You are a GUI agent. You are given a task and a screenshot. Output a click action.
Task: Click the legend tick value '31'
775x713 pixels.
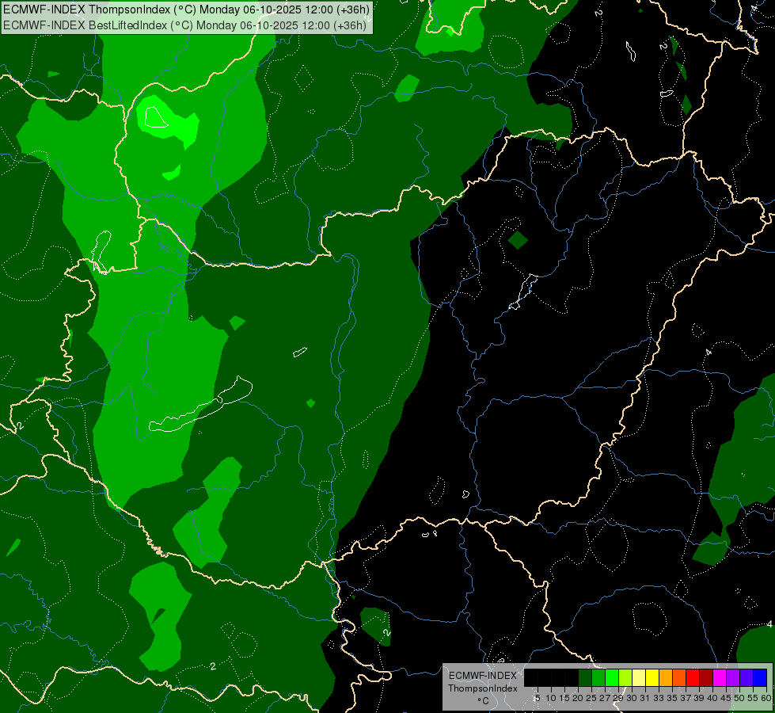[x=645, y=698]
